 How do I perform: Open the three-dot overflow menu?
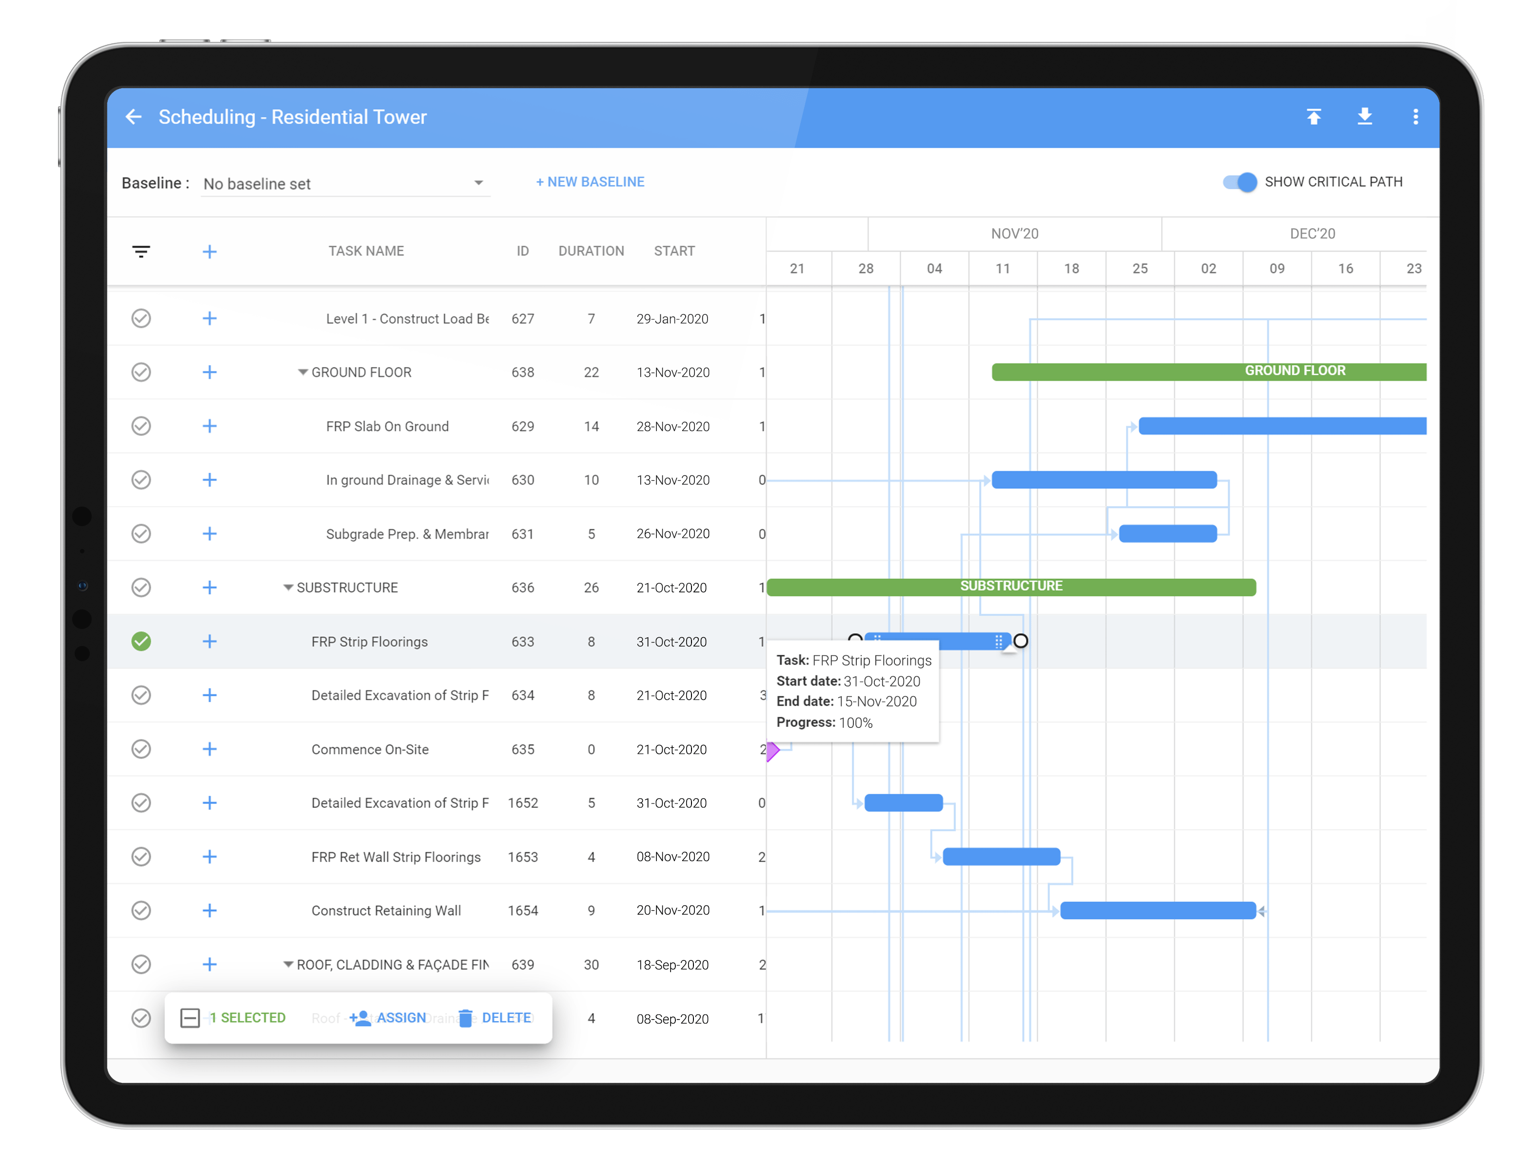tap(1417, 117)
